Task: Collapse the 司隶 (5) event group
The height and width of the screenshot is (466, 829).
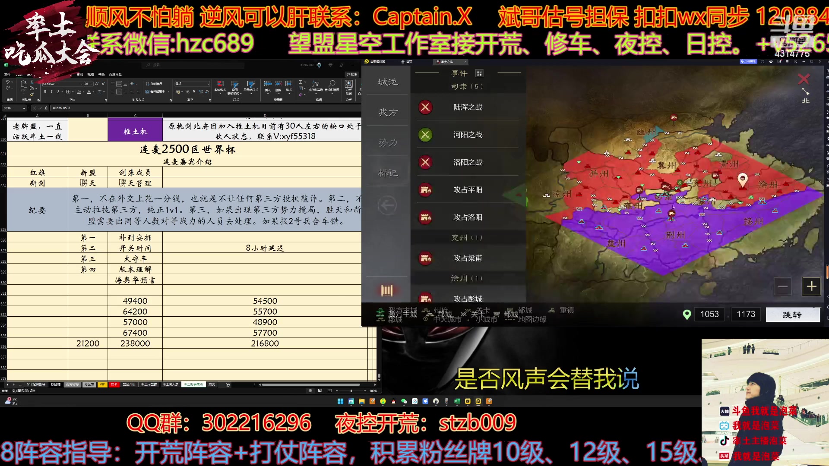Action: (467, 86)
